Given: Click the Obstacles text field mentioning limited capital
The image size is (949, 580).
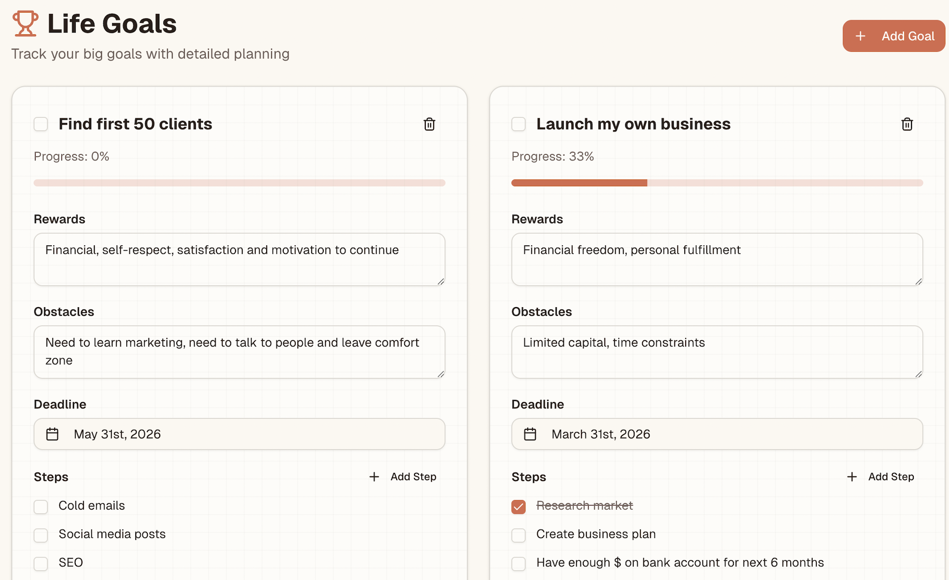Looking at the screenshot, I should 717,352.
